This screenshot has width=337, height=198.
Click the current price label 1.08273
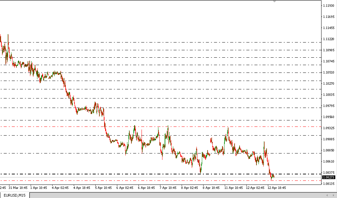click(x=329, y=177)
